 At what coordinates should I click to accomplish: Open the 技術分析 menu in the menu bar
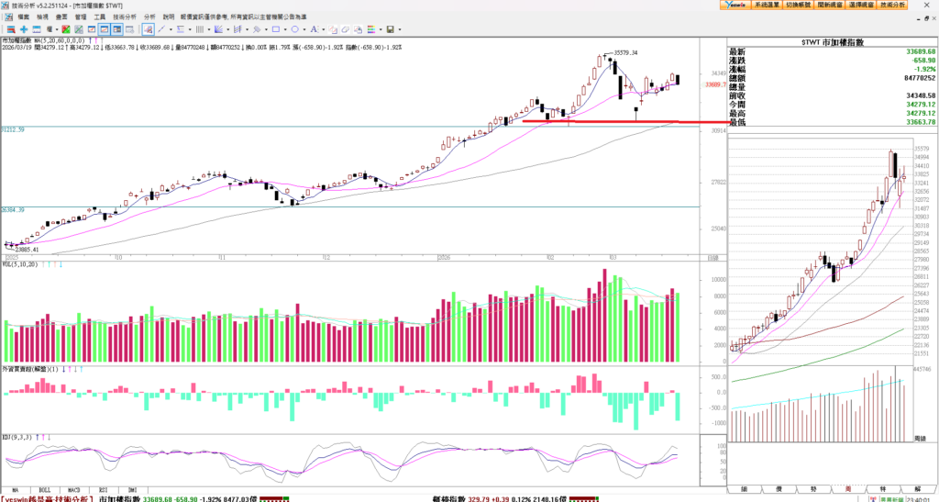(x=125, y=17)
